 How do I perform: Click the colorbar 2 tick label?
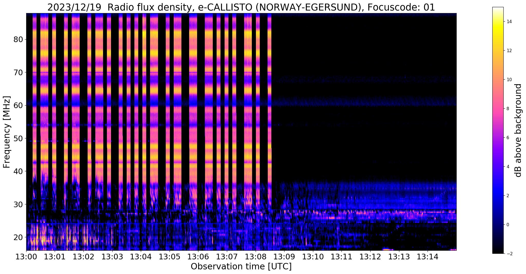coord(508,196)
